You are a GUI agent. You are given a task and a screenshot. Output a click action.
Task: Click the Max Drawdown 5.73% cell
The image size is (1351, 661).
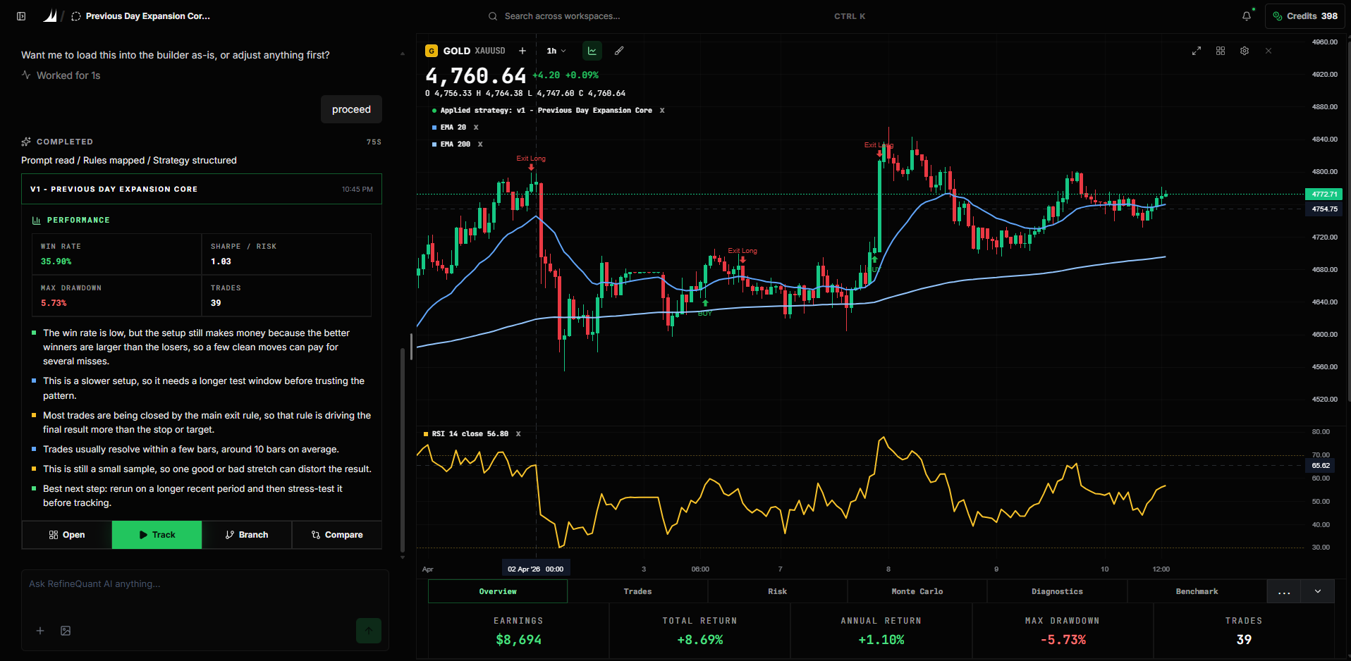[x=117, y=296]
